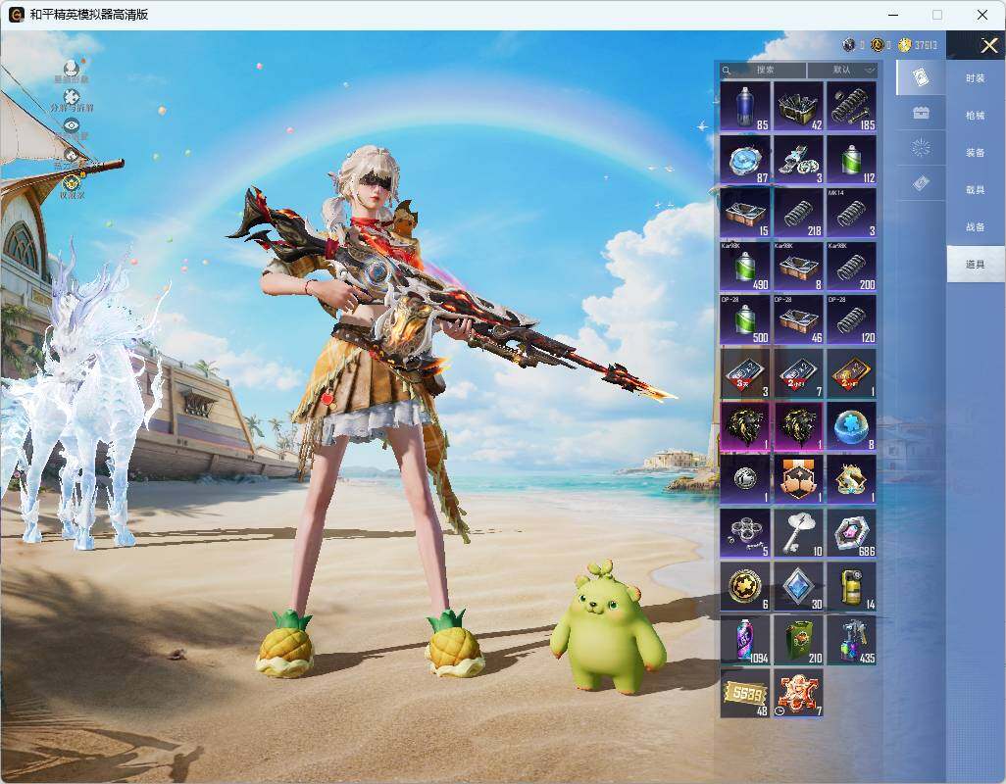
Task: Switch to the 载具 category tab
Action: pyautogui.click(x=976, y=190)
